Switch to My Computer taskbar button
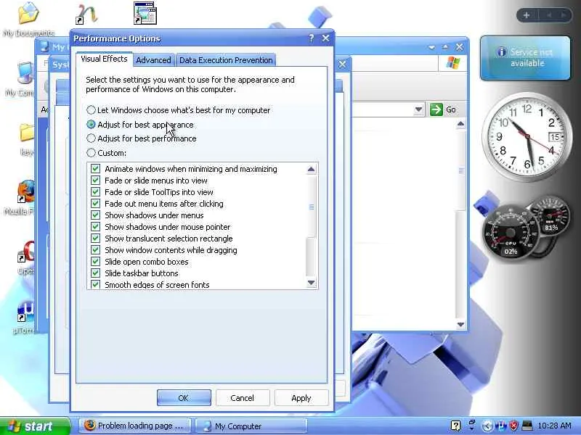 coord(251,426)
